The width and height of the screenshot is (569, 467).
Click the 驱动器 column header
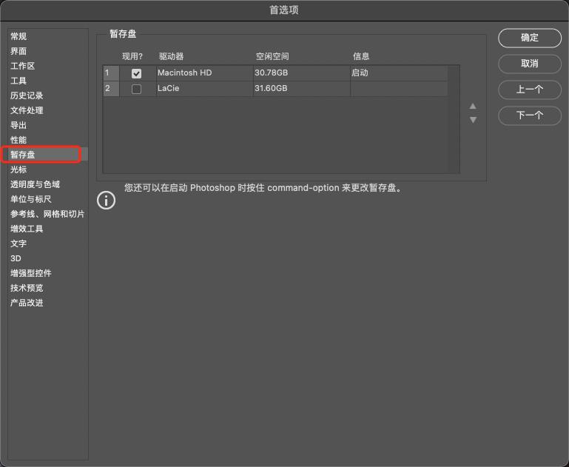171,56
